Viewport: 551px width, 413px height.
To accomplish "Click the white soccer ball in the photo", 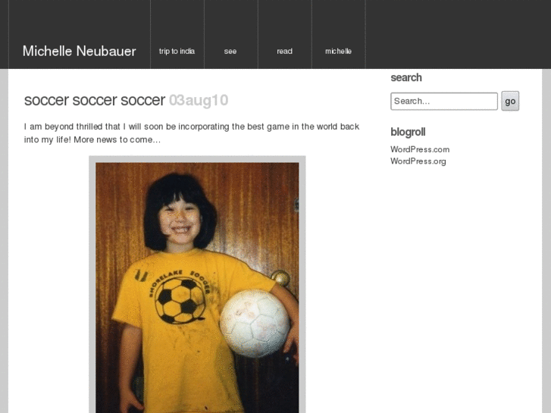I will (x=255, y=324).
